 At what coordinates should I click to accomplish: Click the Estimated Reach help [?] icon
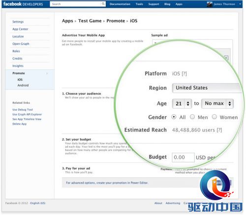tap(219, 130)
